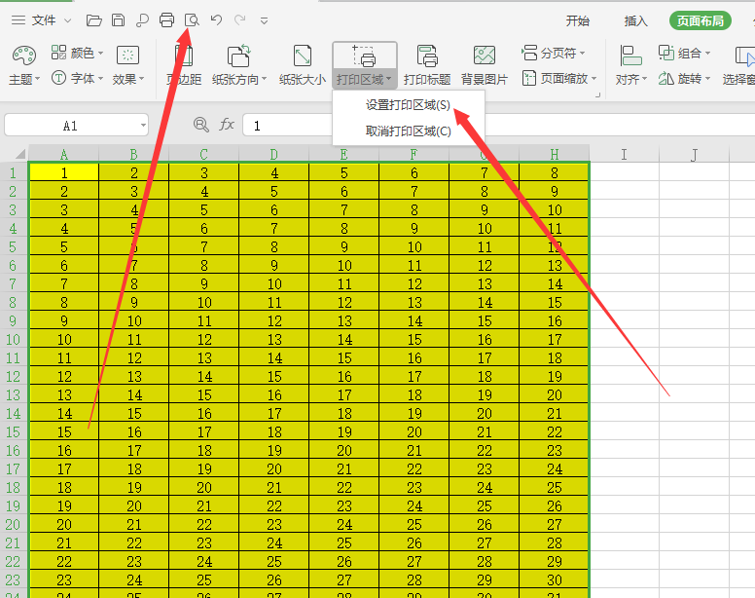Click the save icon in quick toolbar
Image resolution: width=755 pixels, height=598 pixels.
pyautogui.click(x=118, y=20)
